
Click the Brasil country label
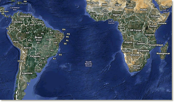(38, 37)
